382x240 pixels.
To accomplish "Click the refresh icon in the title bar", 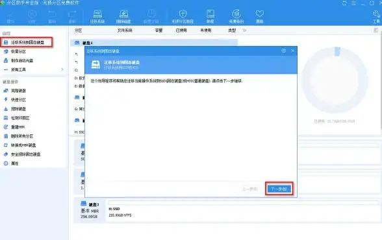I will [344, 3].
